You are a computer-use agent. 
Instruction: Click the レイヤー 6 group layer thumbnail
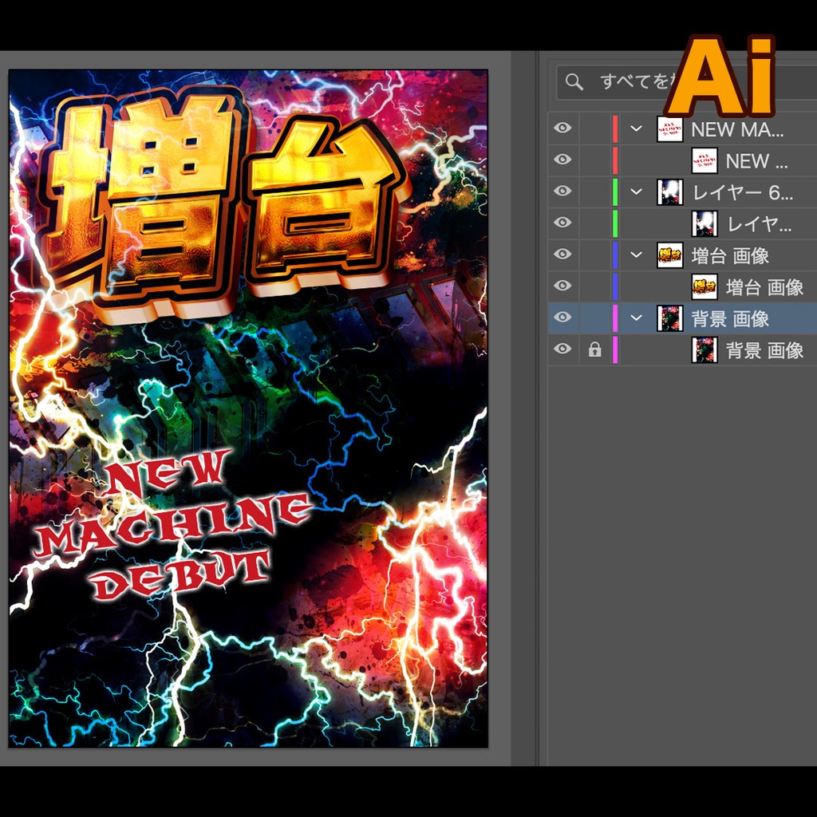[669, 191]
